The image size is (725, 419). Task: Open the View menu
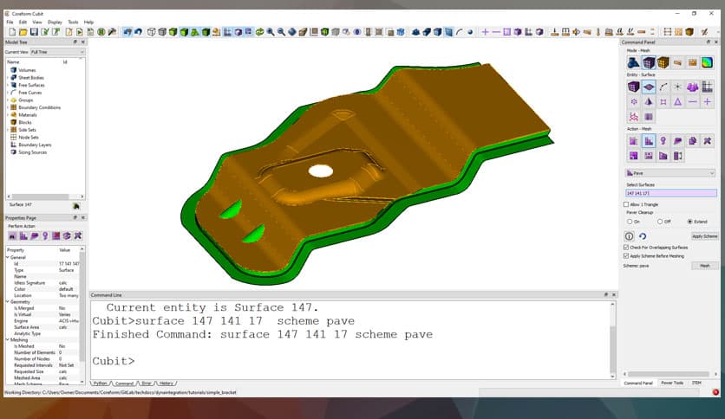tap(37, 23)
